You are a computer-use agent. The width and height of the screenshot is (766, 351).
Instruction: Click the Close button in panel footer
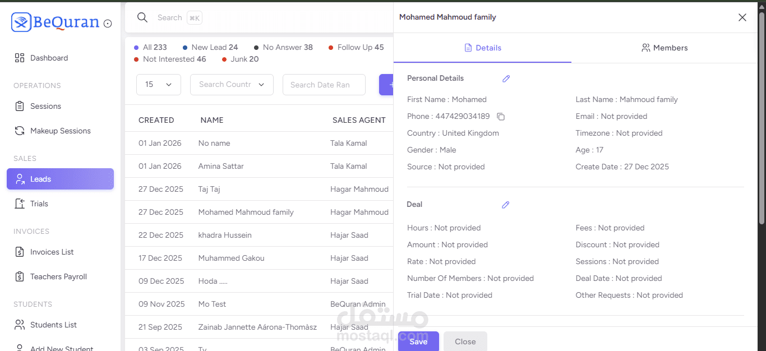pyautogui.click(x=465, y=341)
